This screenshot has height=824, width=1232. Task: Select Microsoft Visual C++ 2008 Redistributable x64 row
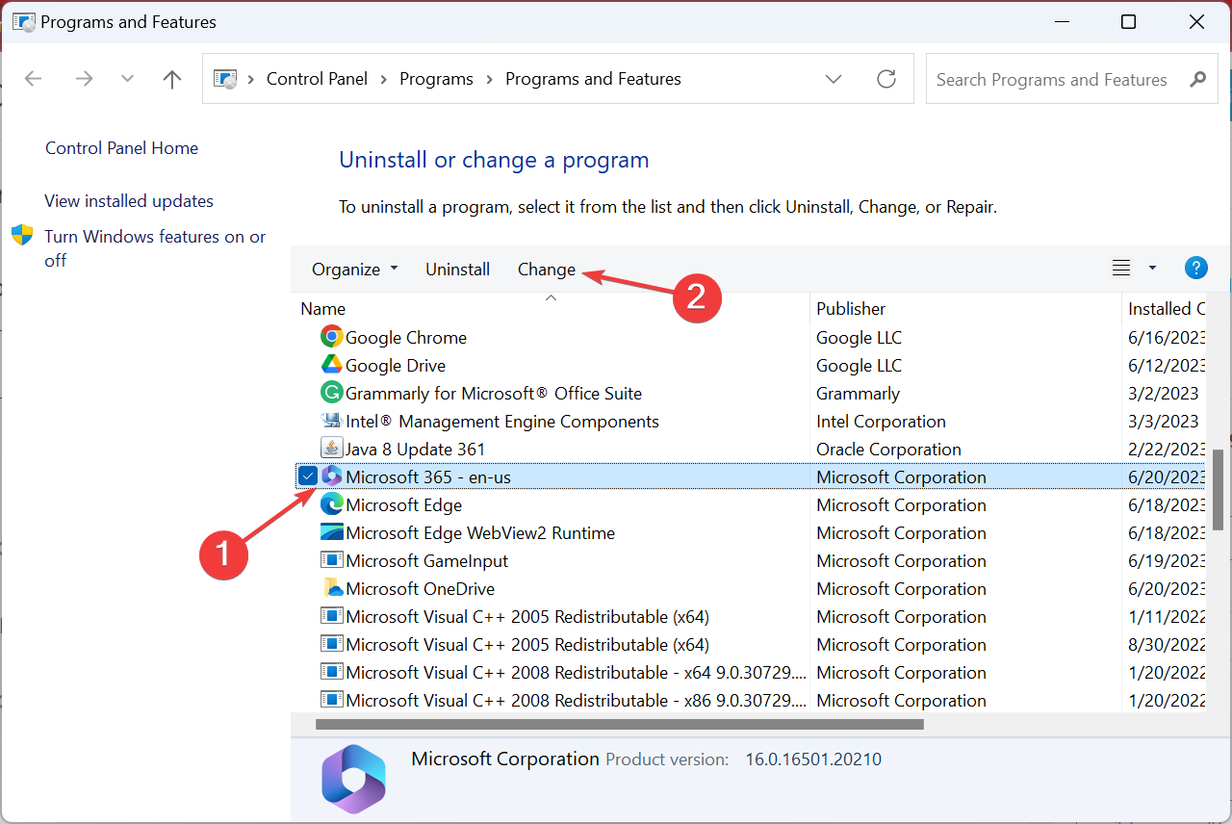[751, 672]
